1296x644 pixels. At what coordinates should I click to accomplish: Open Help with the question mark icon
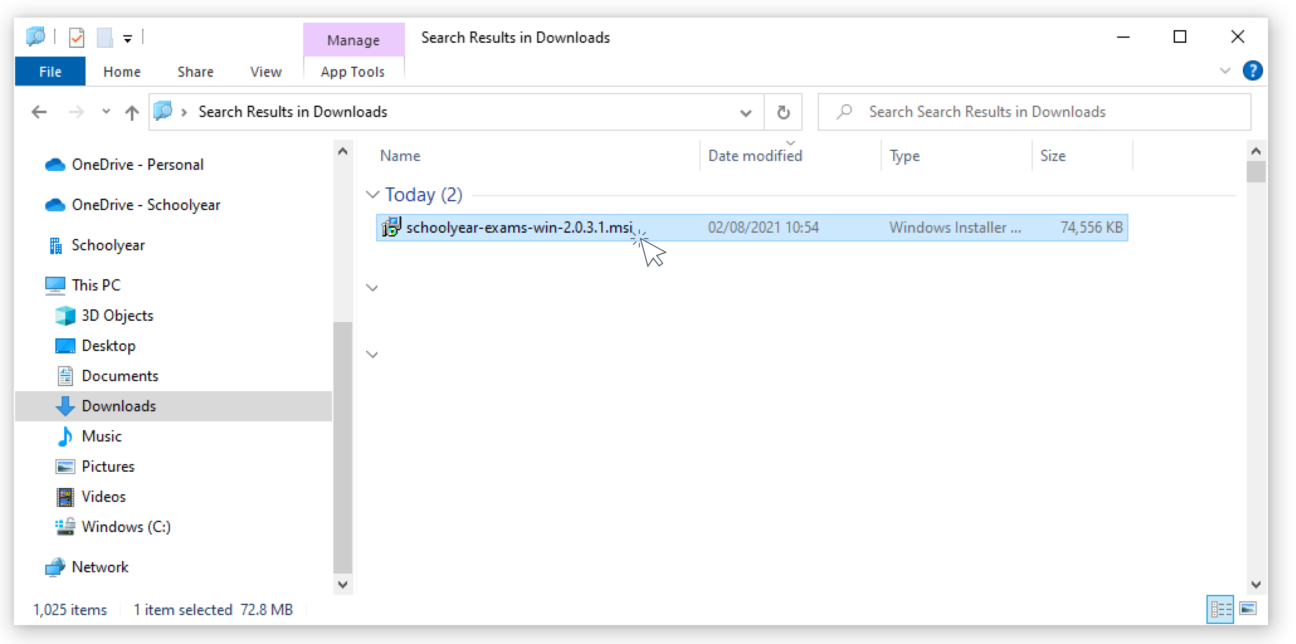coord(1252,71)
